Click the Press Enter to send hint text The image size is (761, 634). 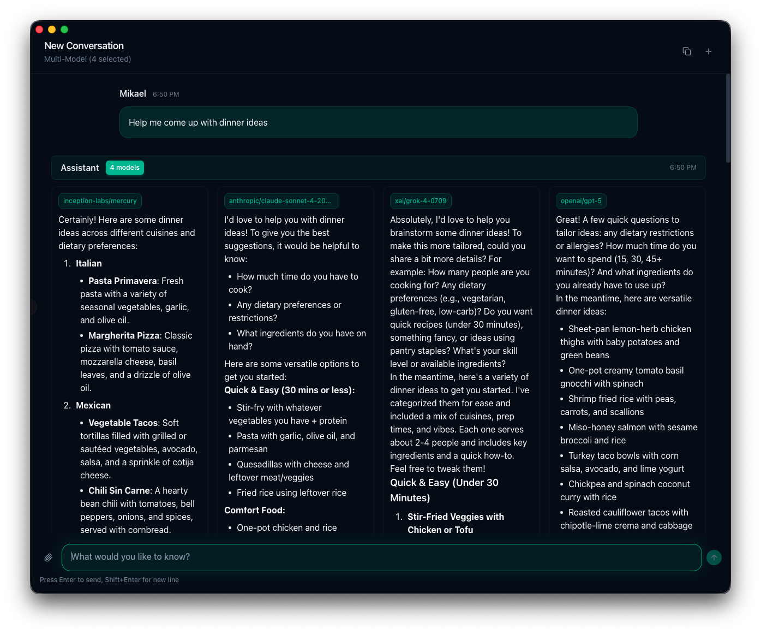pyautogui.click(x=109, y=579)
